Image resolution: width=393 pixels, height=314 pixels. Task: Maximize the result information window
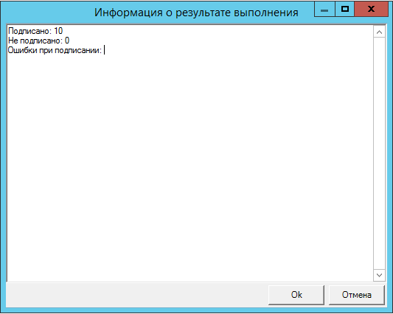coord(345,9)
